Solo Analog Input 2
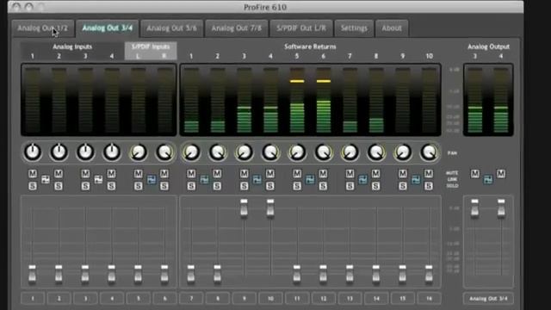This screenshot has height=310, width=551. pyautogui.click(x=59, y=186)
